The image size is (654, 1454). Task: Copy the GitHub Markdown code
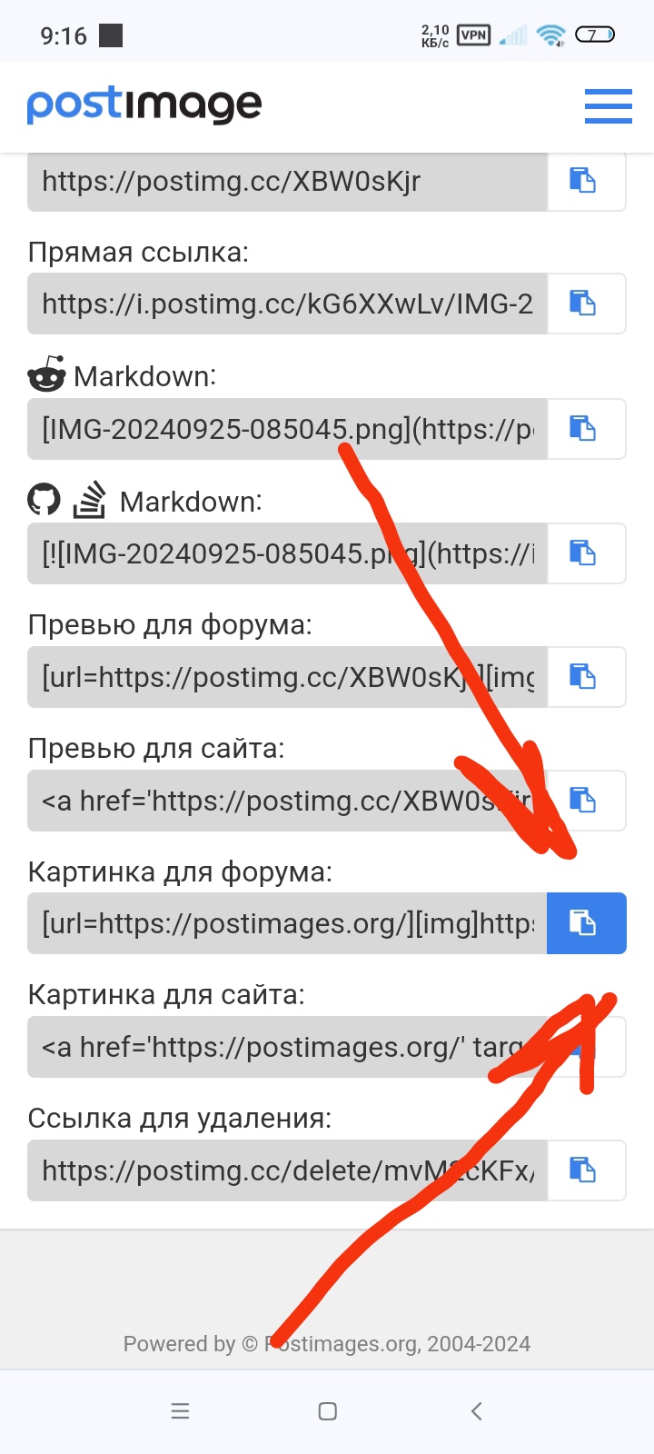click(x=587, y=553)
